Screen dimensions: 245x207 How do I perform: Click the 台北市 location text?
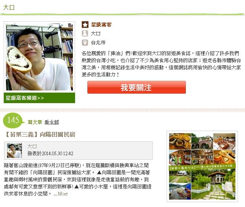[98, 42]
